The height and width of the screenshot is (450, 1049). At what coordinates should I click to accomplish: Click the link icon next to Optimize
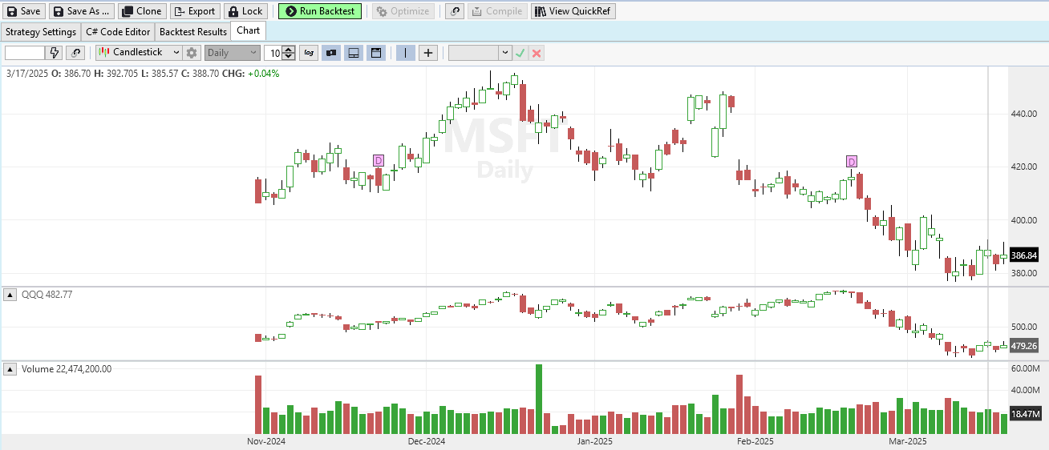pyautogui.click(x=454, y=11)
